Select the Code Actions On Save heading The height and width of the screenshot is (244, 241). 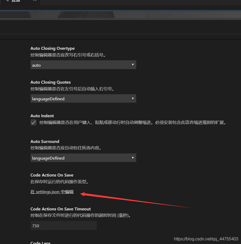click(x=52, y=175)
